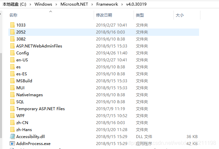Navigate to Microsoft.NET in address bar

[74, 4]
